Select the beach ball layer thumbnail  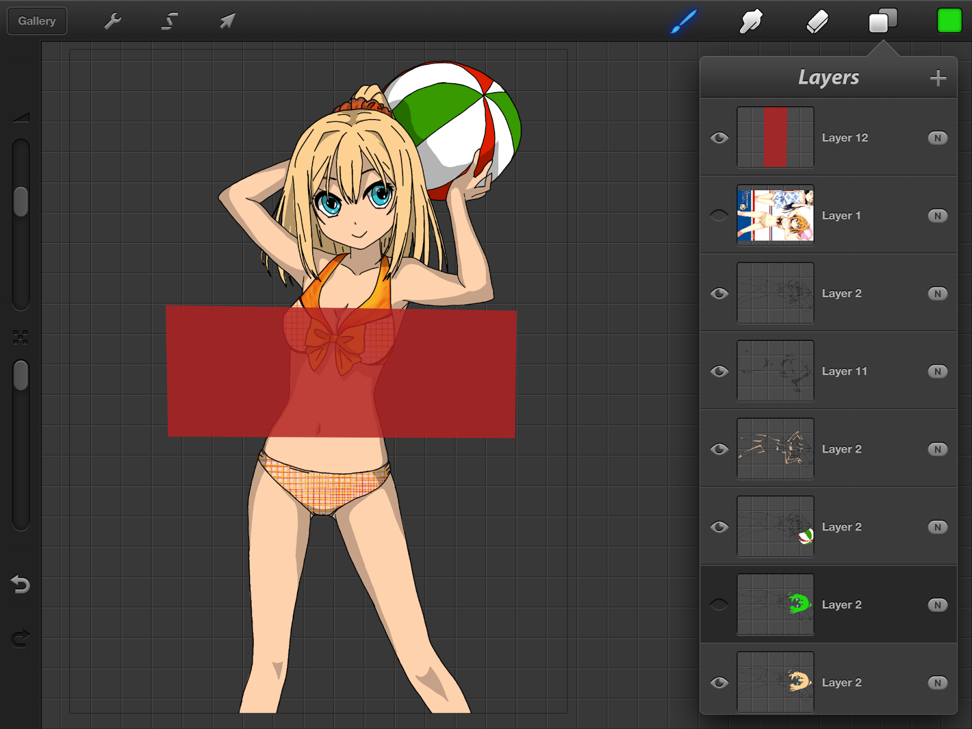click(x=775, y=526)
